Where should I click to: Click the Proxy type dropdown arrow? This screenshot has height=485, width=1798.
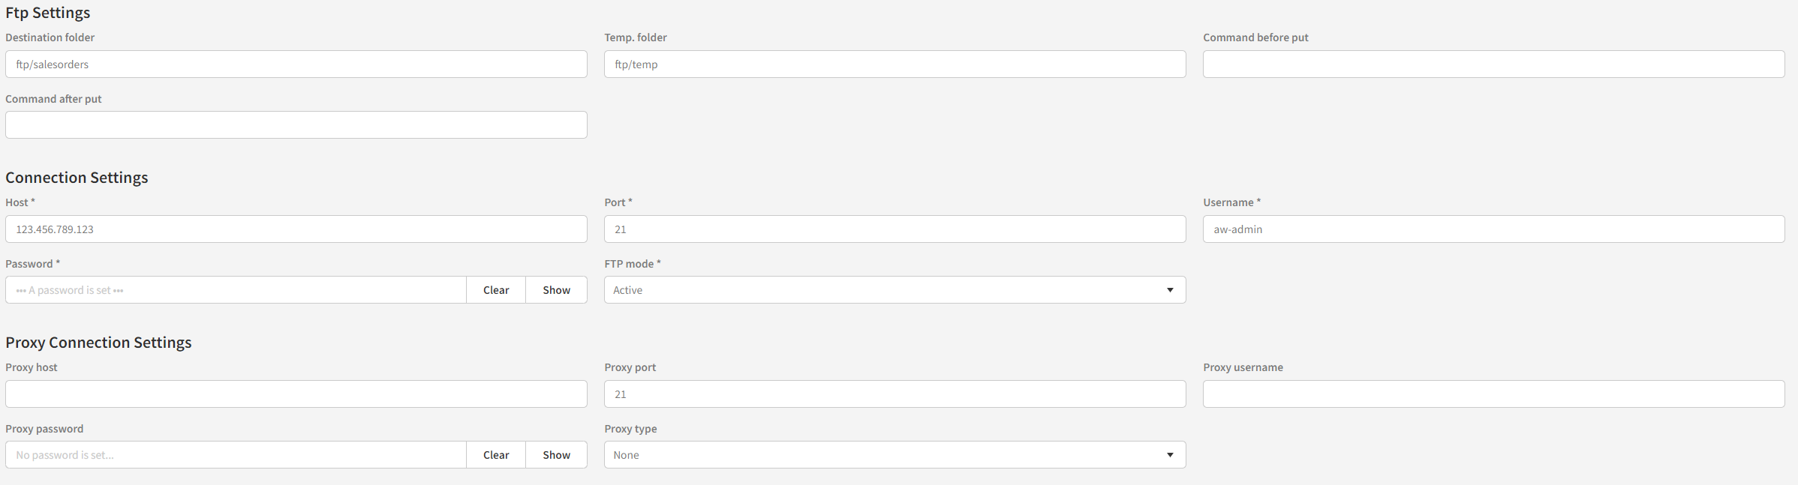(1170, 455)
